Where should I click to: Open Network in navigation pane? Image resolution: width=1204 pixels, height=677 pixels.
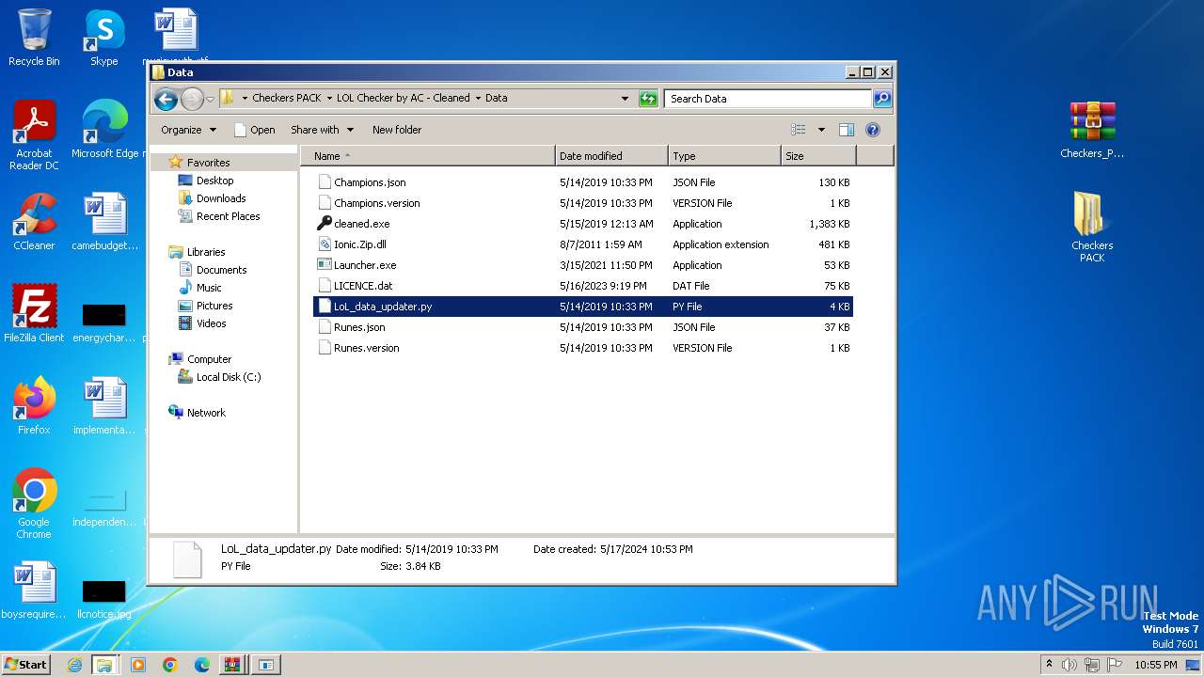click(x=206, y=413)
